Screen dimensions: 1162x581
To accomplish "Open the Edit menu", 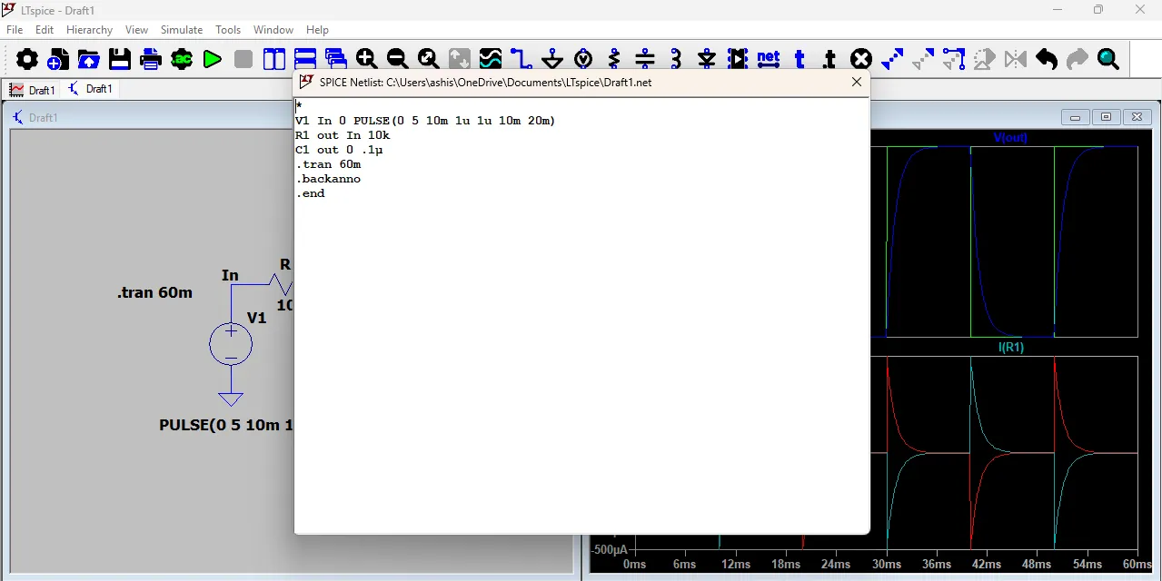I will tap(45, 30).
